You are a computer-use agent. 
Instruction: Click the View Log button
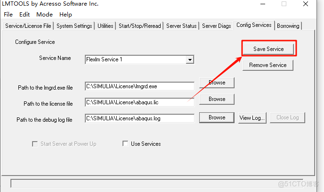click(x=252, y=118)
